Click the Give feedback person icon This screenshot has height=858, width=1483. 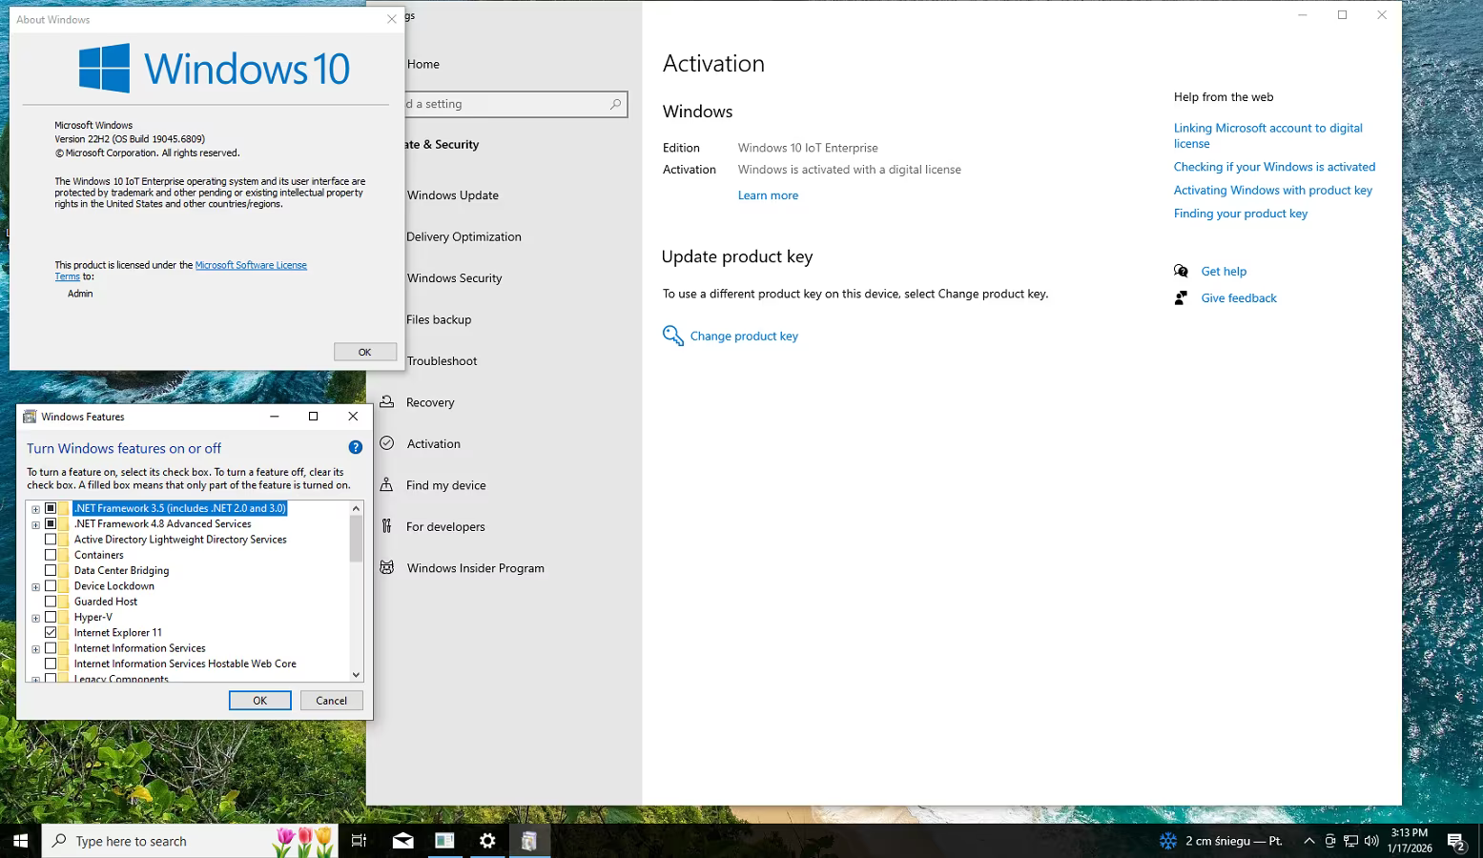click(x=1182, y=298)
